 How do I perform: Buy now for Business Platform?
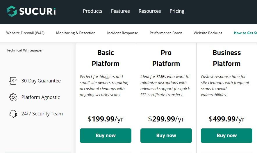pos(226,136)
